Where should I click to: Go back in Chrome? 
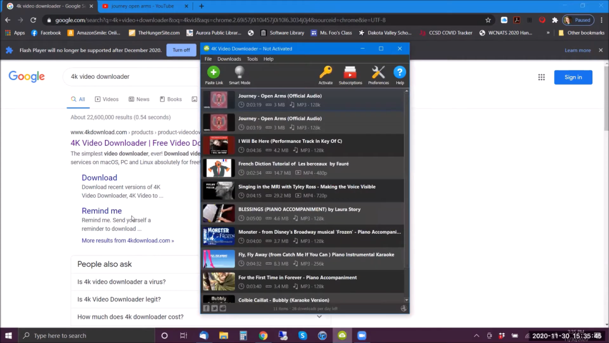[8, 20]
